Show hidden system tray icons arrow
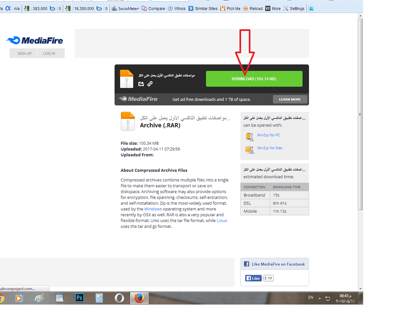412x330 pixels. [x=320, y=298]
